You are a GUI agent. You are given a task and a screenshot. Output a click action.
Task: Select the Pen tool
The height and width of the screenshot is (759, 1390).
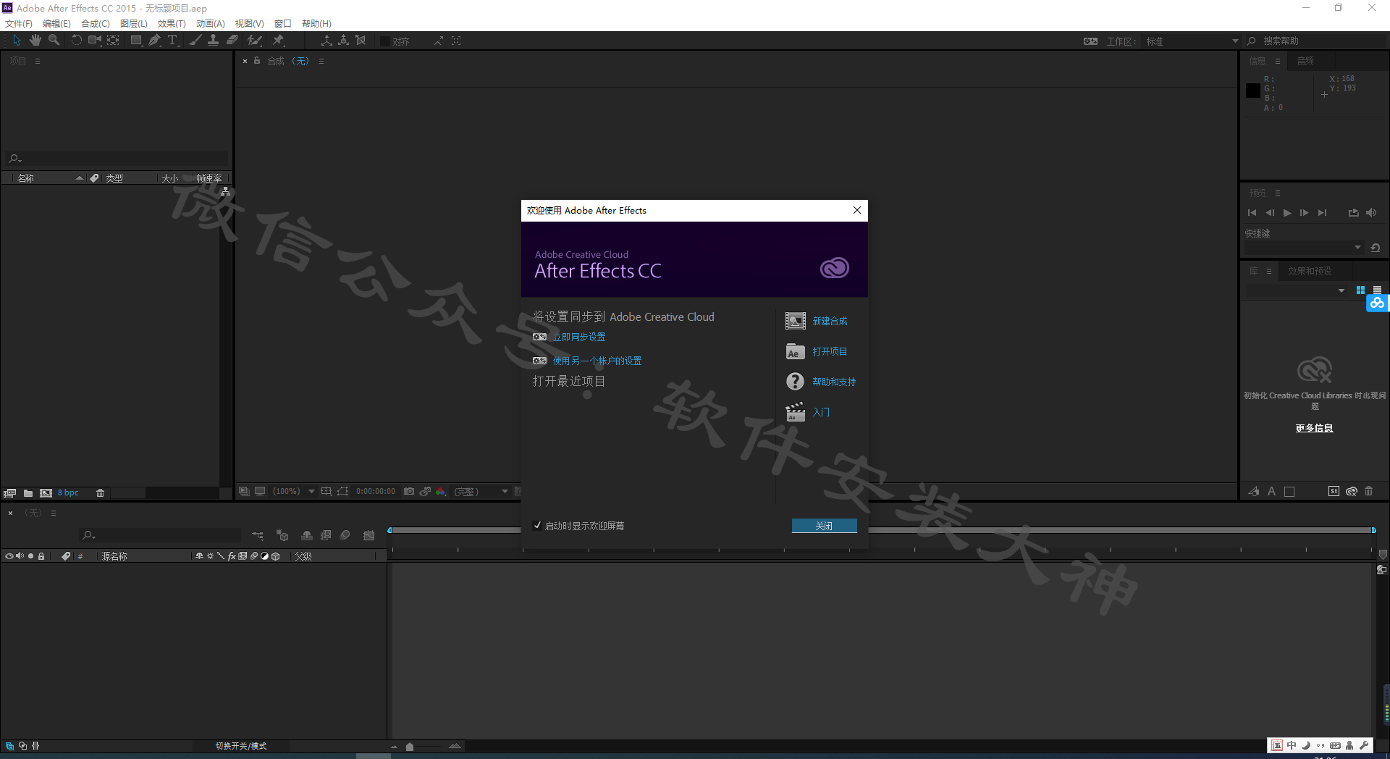tap(154, 41)
